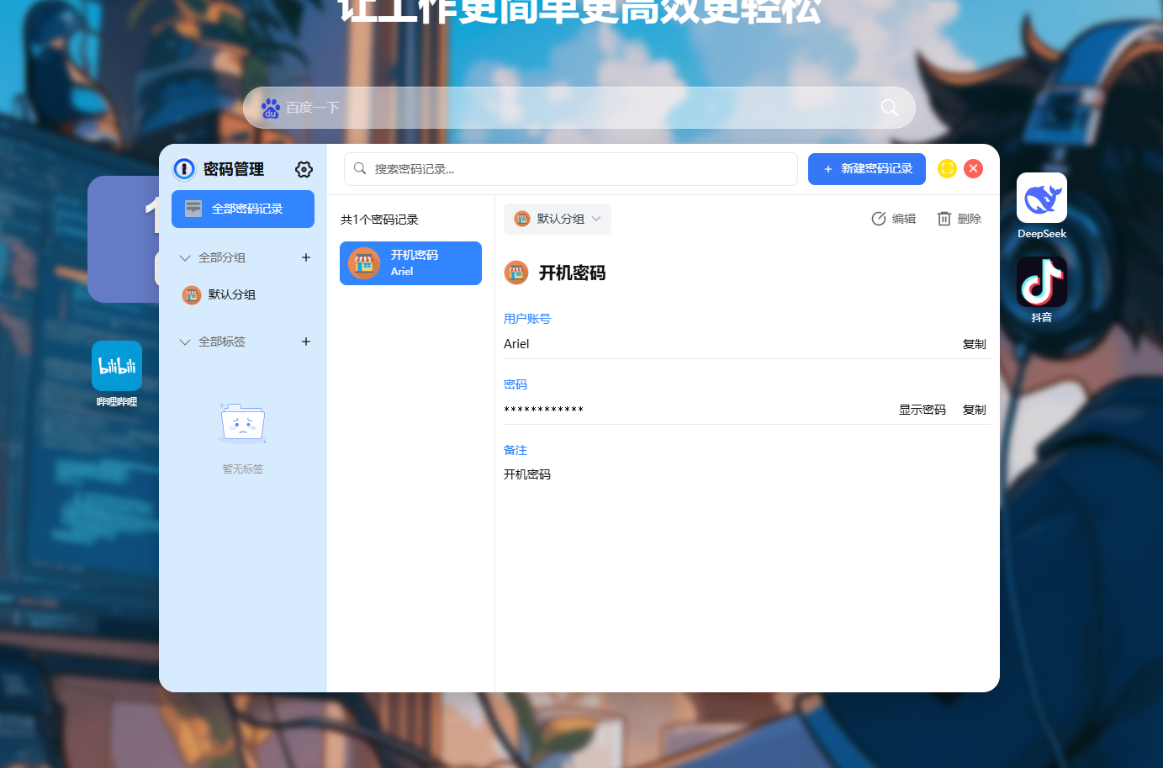Image resolution: width=1163 pixels, height=768 pixels.
Task: Add a new group with plus icon
Action: coord(306,257)
